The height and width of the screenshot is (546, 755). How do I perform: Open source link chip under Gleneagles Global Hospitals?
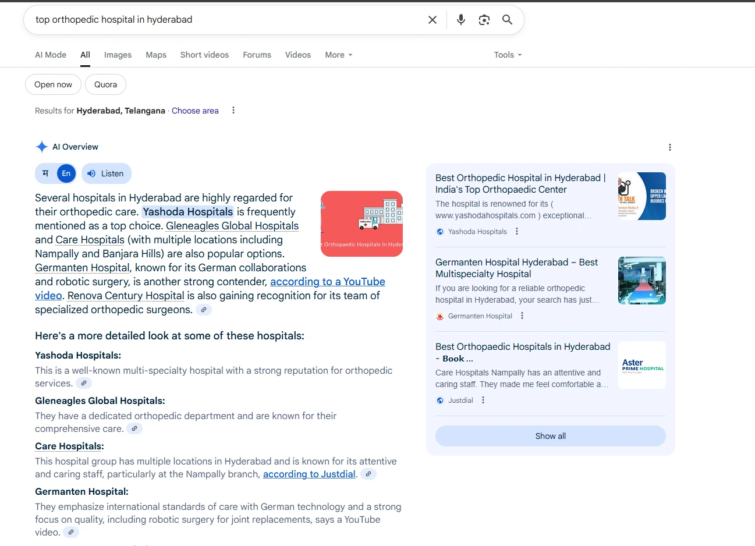[134, 428]
